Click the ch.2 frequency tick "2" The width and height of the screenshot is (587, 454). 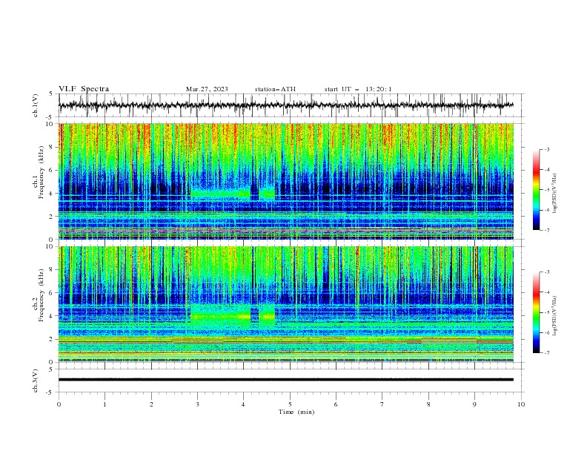tap(52, 339)
